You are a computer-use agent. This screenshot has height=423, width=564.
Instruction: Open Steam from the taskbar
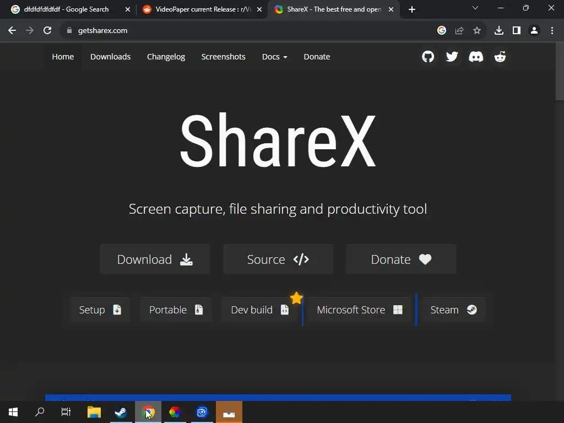pyautogui.click(x=121, y=412)
